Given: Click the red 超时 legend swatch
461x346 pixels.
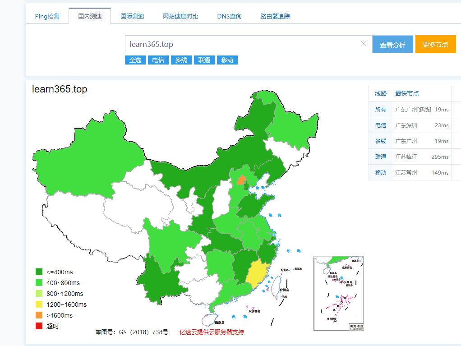Looking at the screenshot, I should coord(39,326).
